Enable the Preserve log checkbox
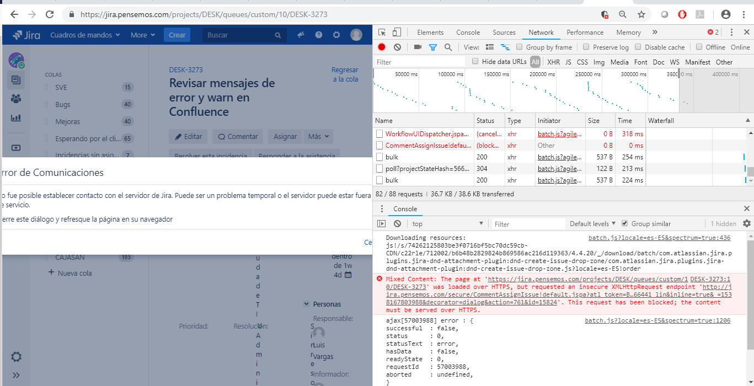The image size is (754, 386). pos(587,47)
